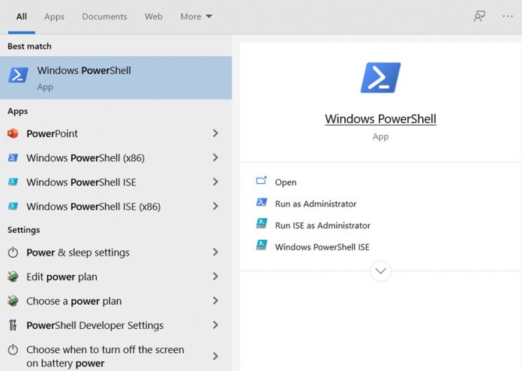Screen dimensions: 522x371
Task: Expand the Edit power plan arrow
Action: (x=215, y=277)
